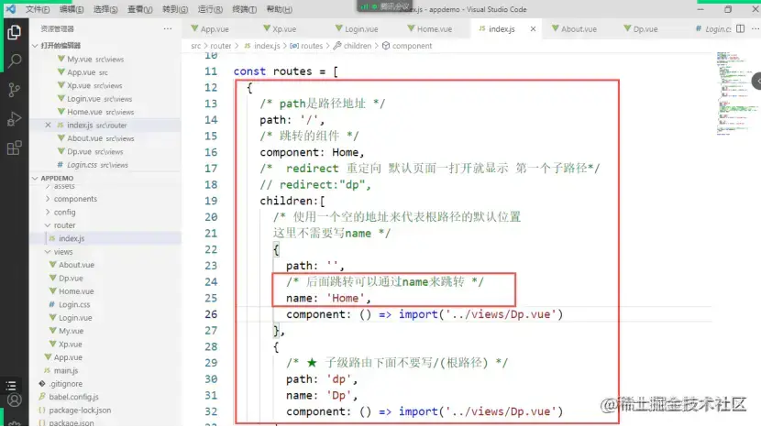Close the index.js editor tab
Screen dimensions: 761x427
533,29
